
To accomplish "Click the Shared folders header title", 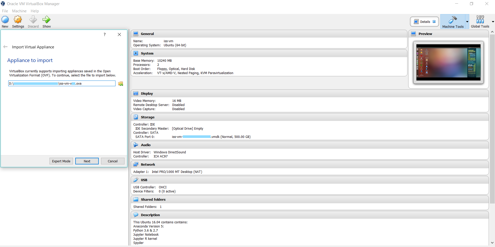I will [x=153, y=199].
